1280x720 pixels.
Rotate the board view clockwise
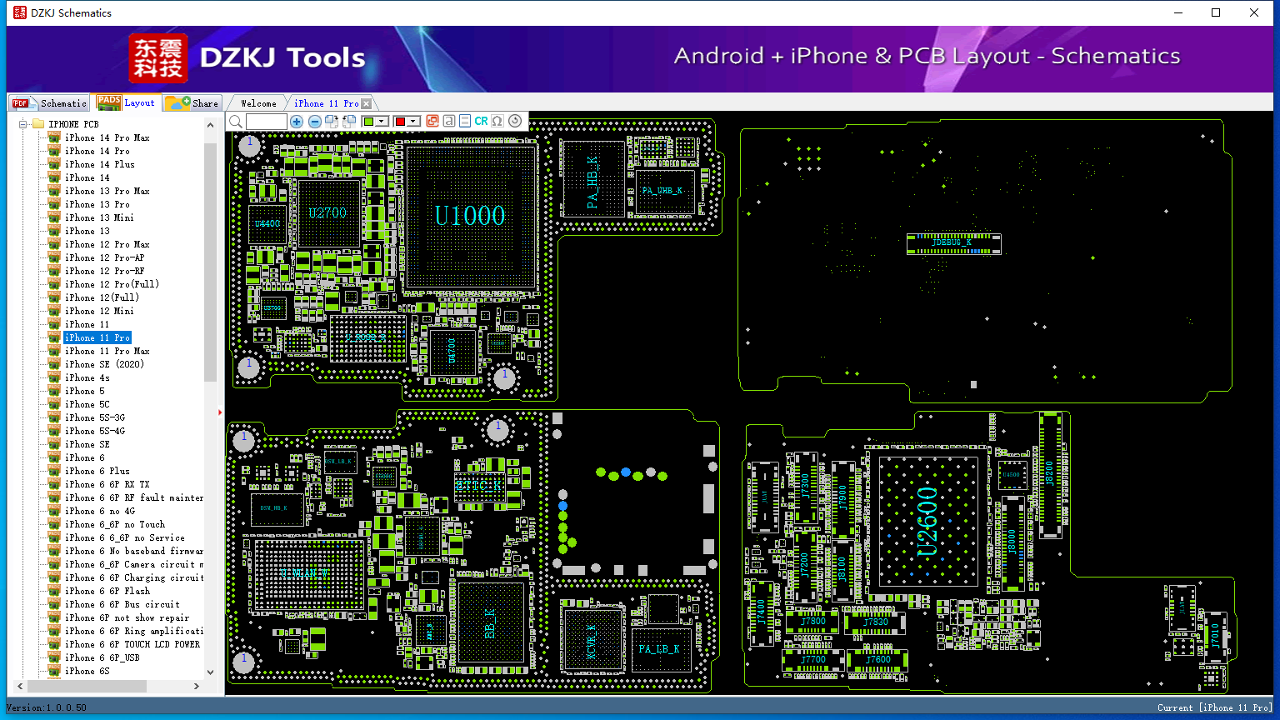332,122
